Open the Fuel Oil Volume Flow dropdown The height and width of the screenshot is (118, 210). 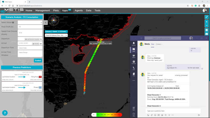coord(56,35)
